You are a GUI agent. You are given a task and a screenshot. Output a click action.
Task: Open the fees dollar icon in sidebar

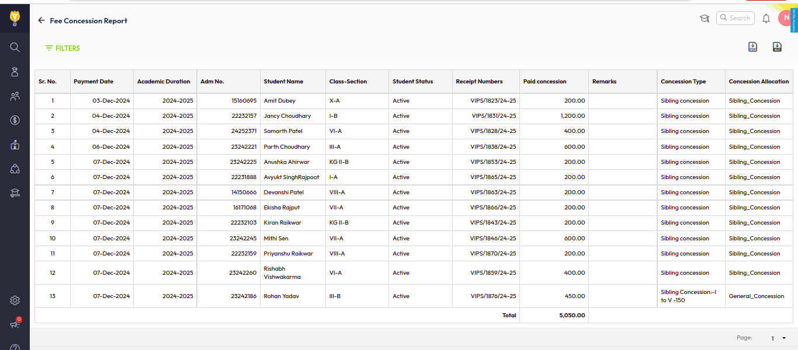(x=15, y=121)
